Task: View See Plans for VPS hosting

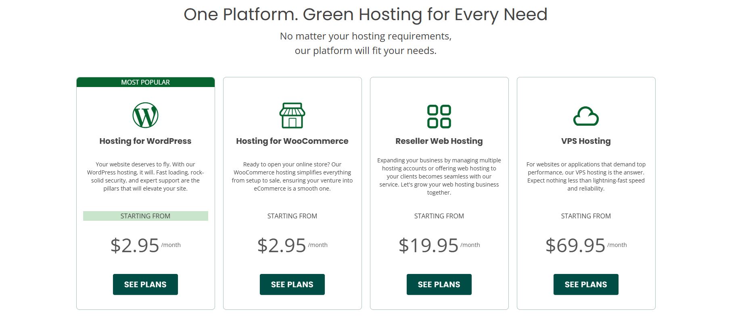Action: point(586,284)
